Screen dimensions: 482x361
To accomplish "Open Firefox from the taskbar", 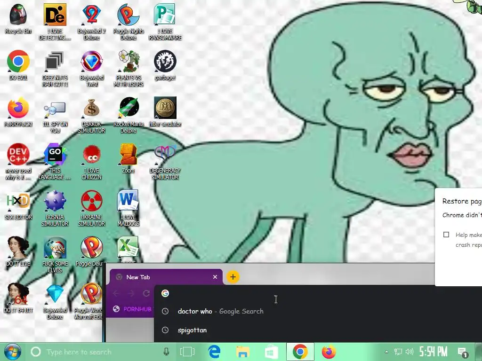I will (x=329, y=352).
